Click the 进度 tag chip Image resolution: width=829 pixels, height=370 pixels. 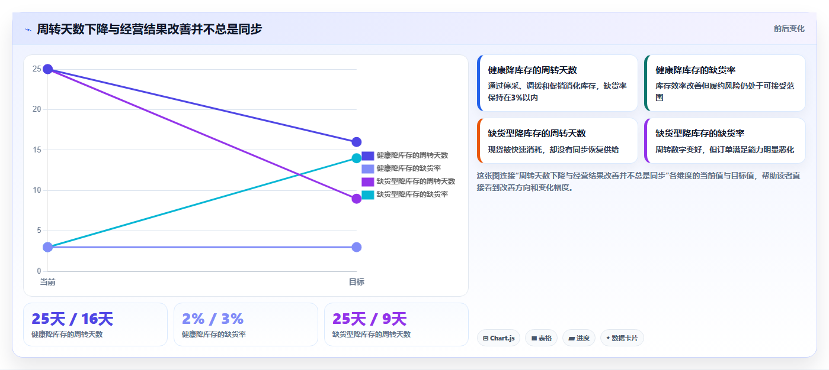[x=579, y=338]
